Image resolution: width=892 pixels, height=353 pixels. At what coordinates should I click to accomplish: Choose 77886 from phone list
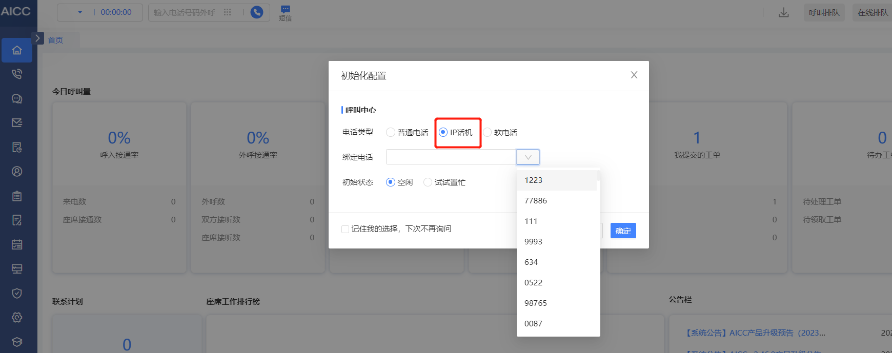click(x=557, y=201)
